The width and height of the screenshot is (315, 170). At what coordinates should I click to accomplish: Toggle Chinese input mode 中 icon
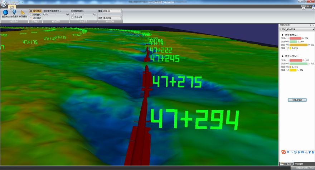click(288, 152)
